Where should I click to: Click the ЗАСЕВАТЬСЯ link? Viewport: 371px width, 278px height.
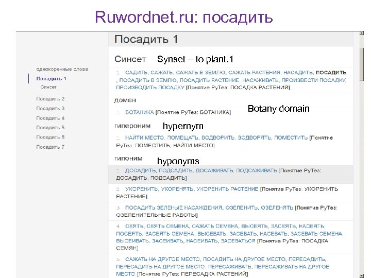point(238,241)
